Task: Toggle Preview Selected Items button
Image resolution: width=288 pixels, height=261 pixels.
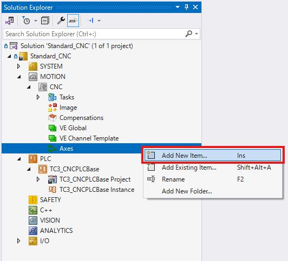Action: 73,21
